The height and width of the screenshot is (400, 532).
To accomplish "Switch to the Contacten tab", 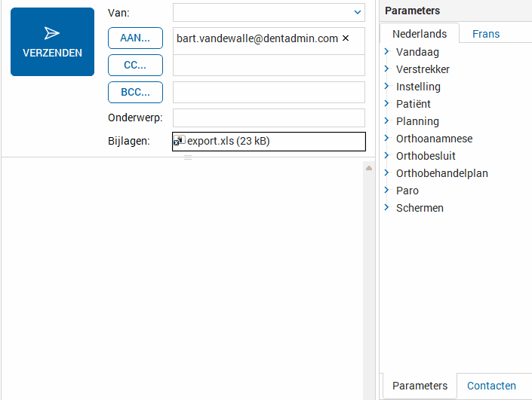I will point(491,386).
